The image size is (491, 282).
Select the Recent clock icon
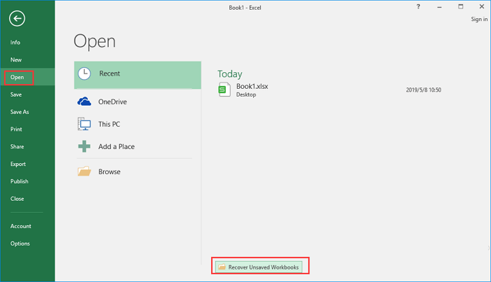[85, 73]
